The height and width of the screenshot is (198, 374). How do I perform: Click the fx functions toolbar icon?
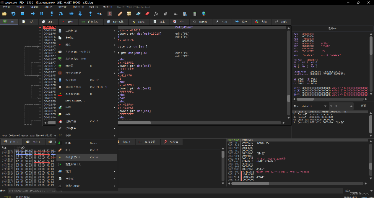pos(156,14)
